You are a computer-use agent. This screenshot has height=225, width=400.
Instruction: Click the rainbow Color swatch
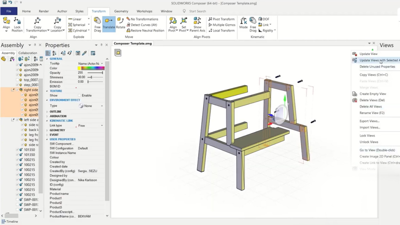pyautogui.click(x=91, y=68)
